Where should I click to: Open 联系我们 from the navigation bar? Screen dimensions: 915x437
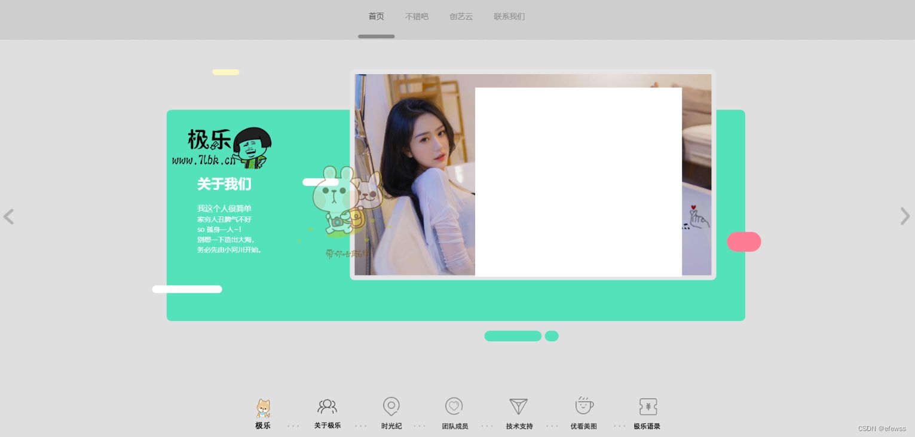pyautogui.click(x=509, y=16)
